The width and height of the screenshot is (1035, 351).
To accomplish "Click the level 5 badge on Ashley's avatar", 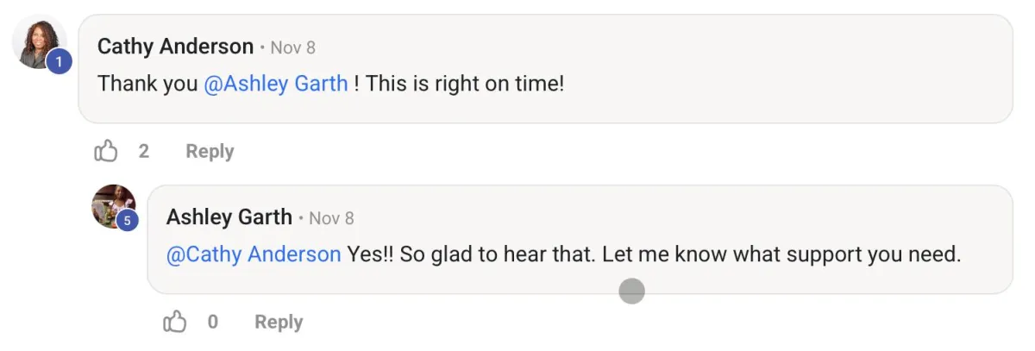I will tap(128, 221).
